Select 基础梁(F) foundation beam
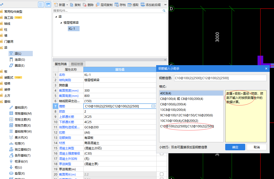This screenshot has width=274, height=179. click(x=18, y=108)
